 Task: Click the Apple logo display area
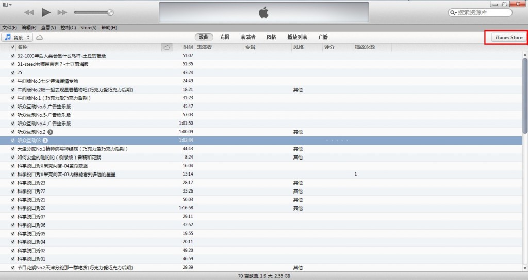263,12
